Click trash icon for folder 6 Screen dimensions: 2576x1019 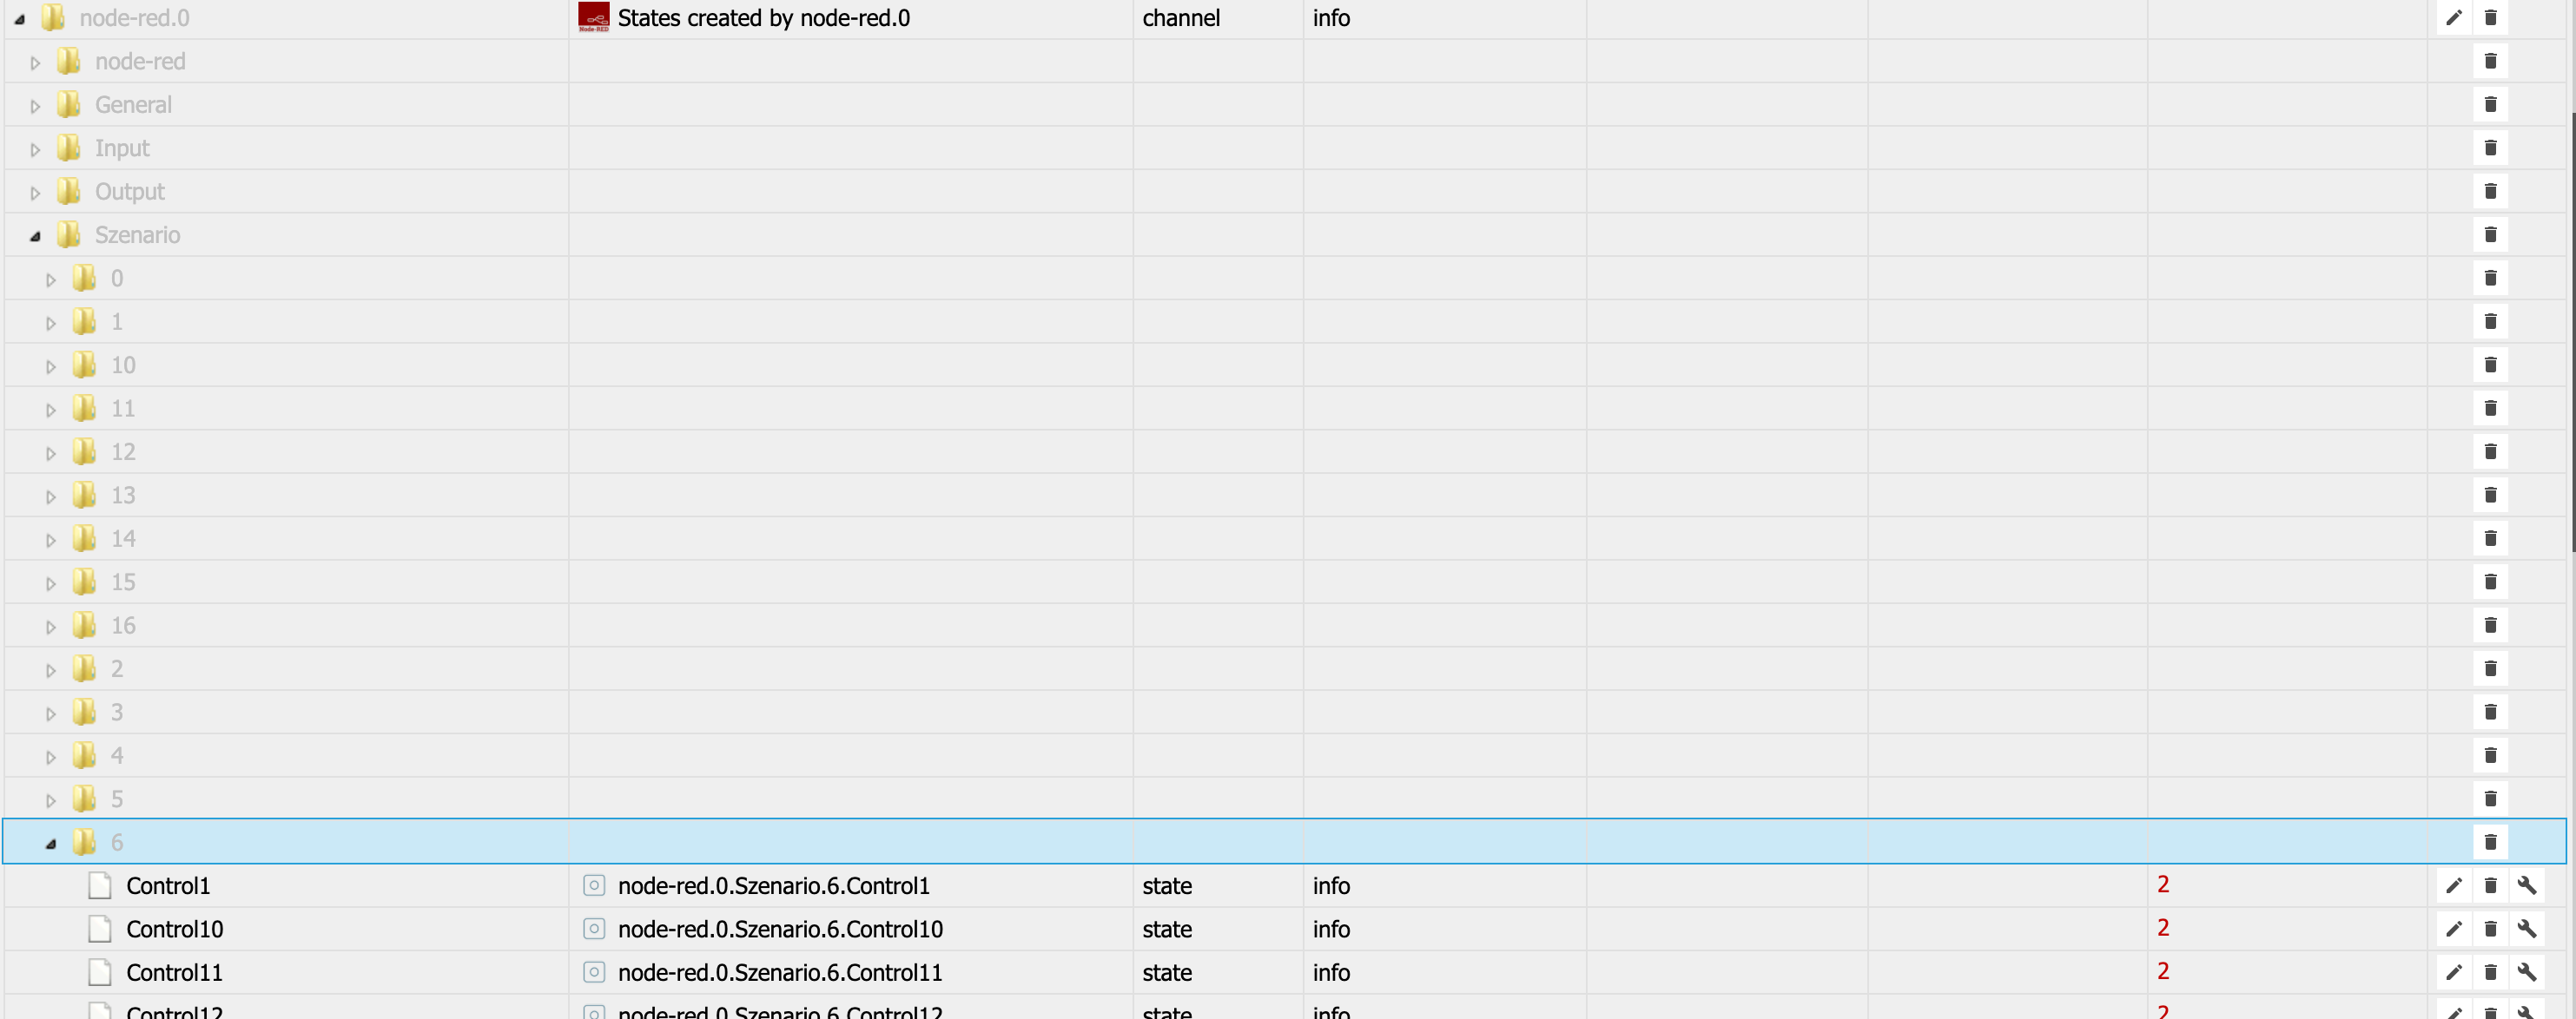(x=2490, y=842)
